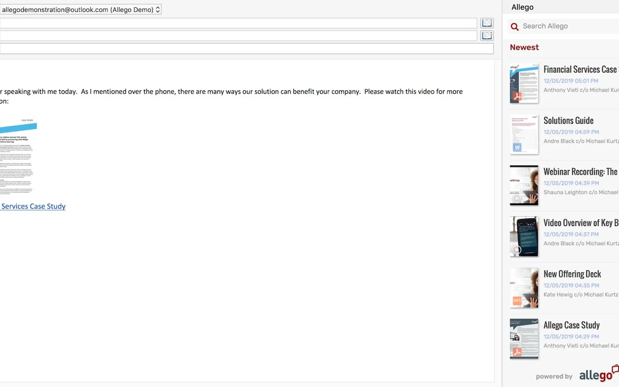
Task: Open the Solutions Guide thumbnail
Action: 524,135
